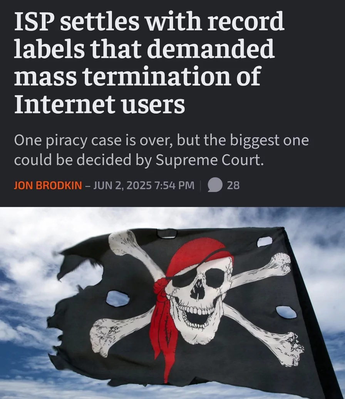Click the Jun 2, 2025 publication timestamp
Image resolution: width=345 pixels, height=399 pixels.
tap(144, 185)
